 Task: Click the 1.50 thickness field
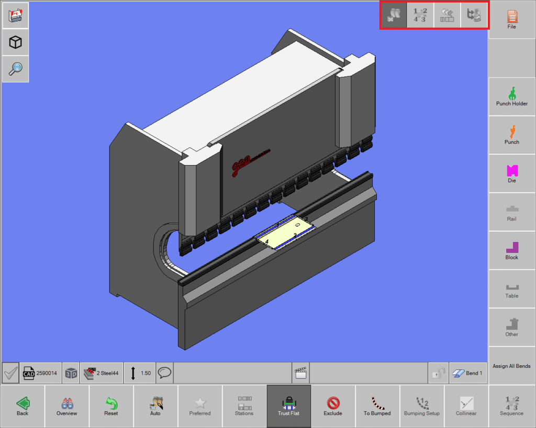coord(139,373)
